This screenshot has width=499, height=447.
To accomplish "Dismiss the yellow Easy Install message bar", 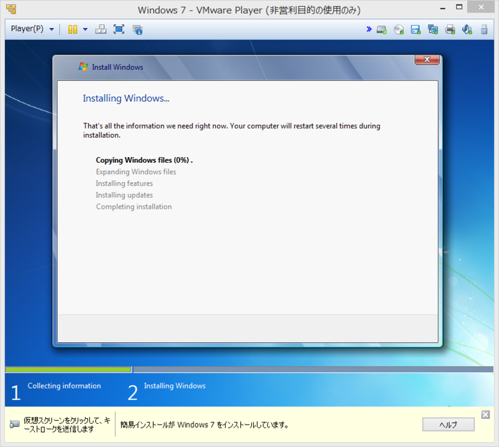I will [x=485, y=415].
